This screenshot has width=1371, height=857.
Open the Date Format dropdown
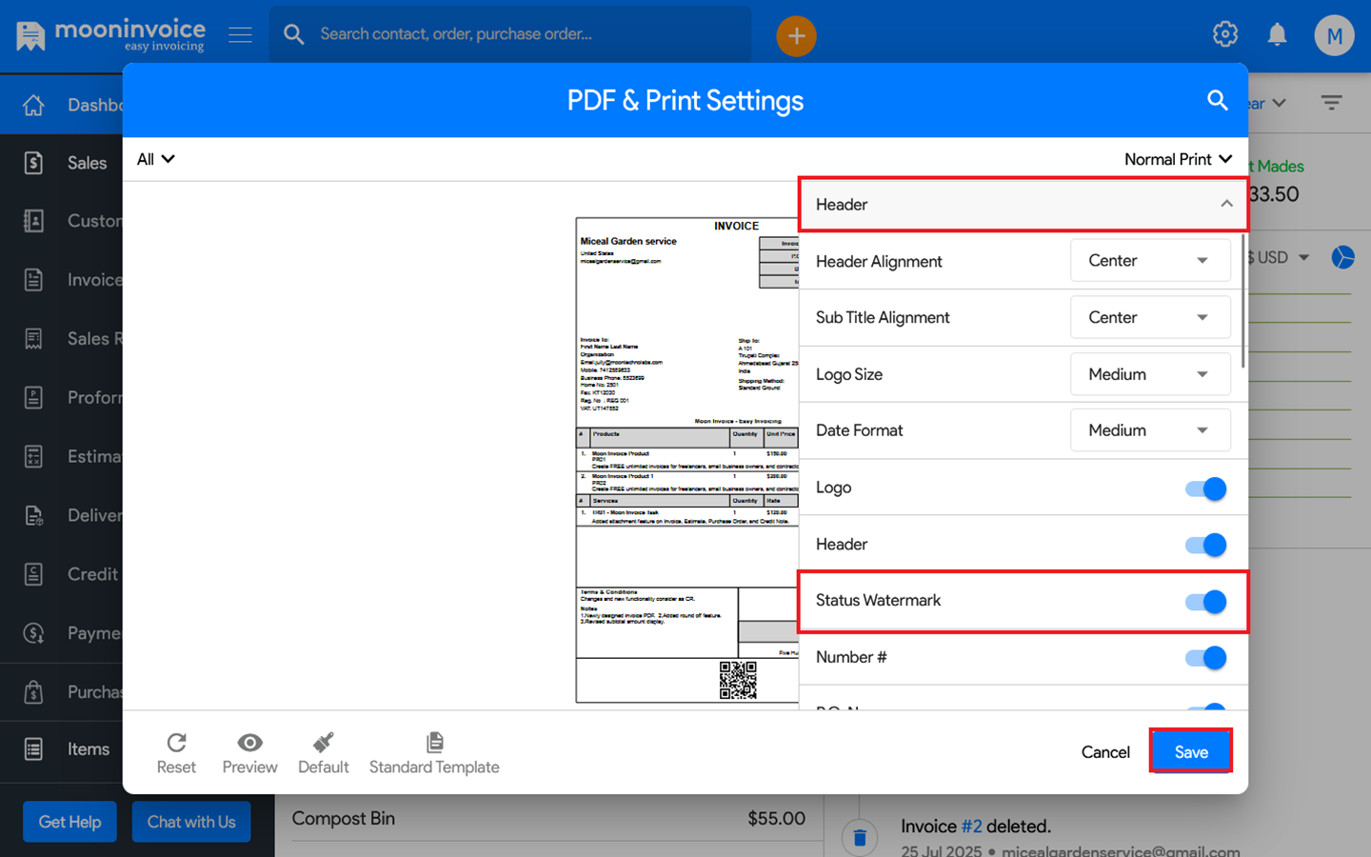click(1150, 430)
